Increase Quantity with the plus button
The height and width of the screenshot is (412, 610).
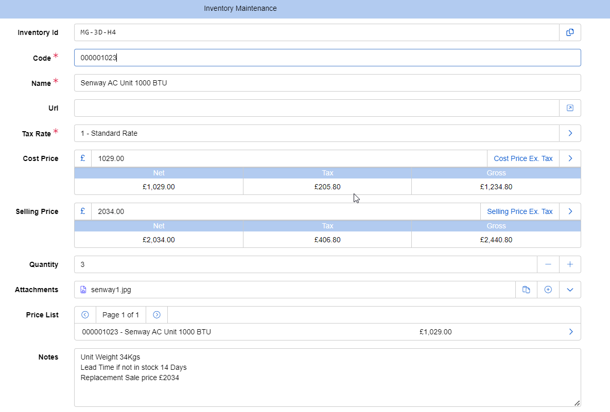[570, 264]
